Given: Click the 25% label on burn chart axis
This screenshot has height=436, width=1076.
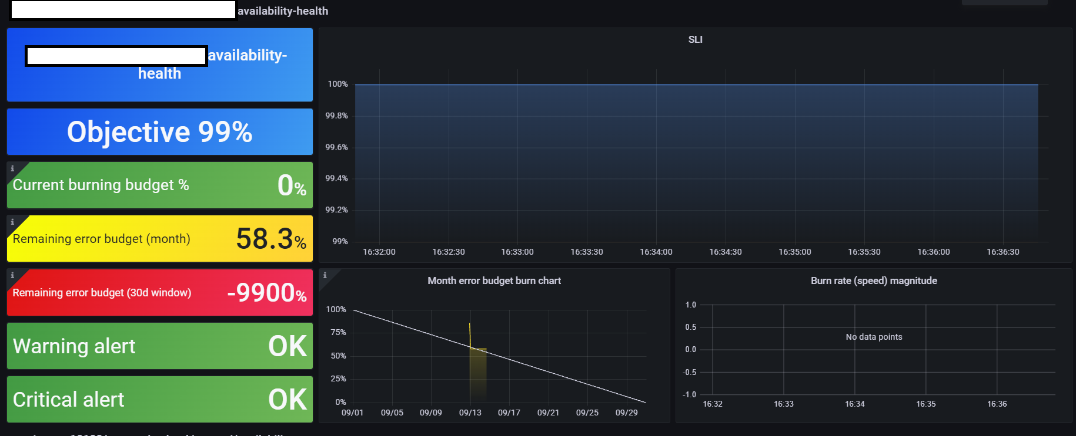Looking at the screenshot, I should [339, 378].
